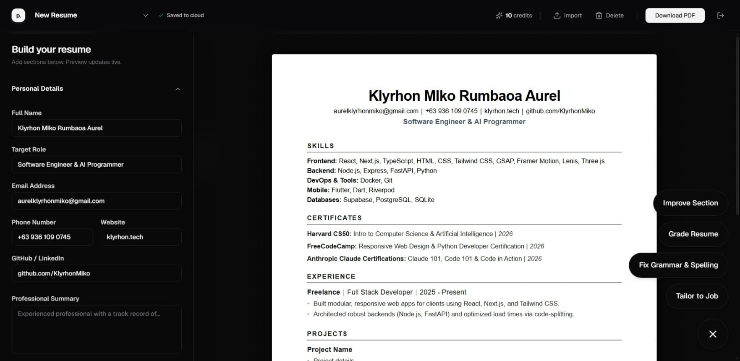Click the 'Anthropic Claude Certifications' line
The image size is (740, 361).
click(424, 259)
